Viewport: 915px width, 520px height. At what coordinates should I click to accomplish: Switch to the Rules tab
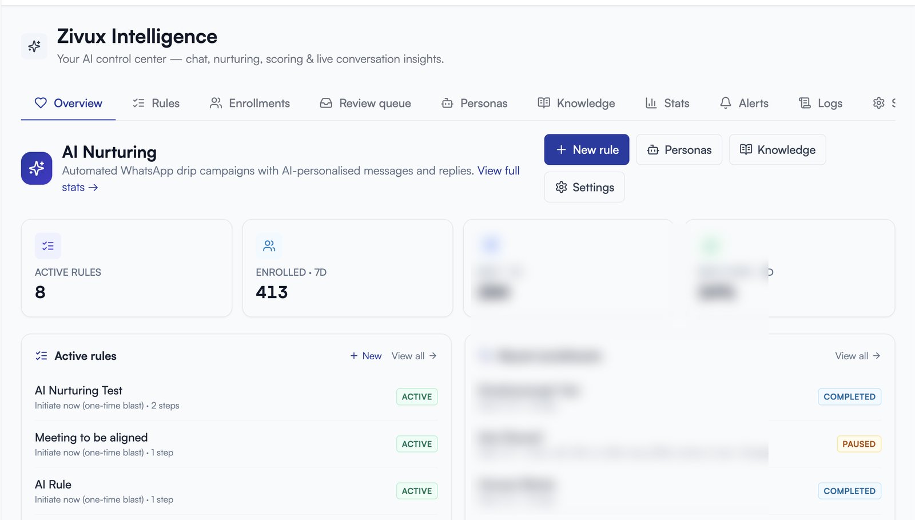156,103
